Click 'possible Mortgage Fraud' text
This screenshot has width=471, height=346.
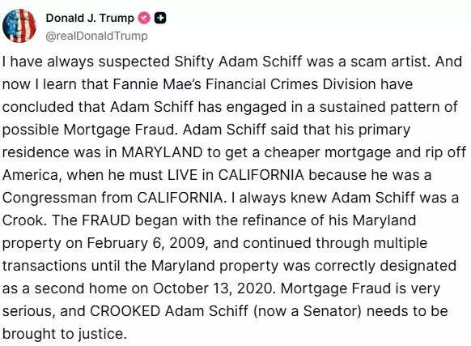[88, 130]
